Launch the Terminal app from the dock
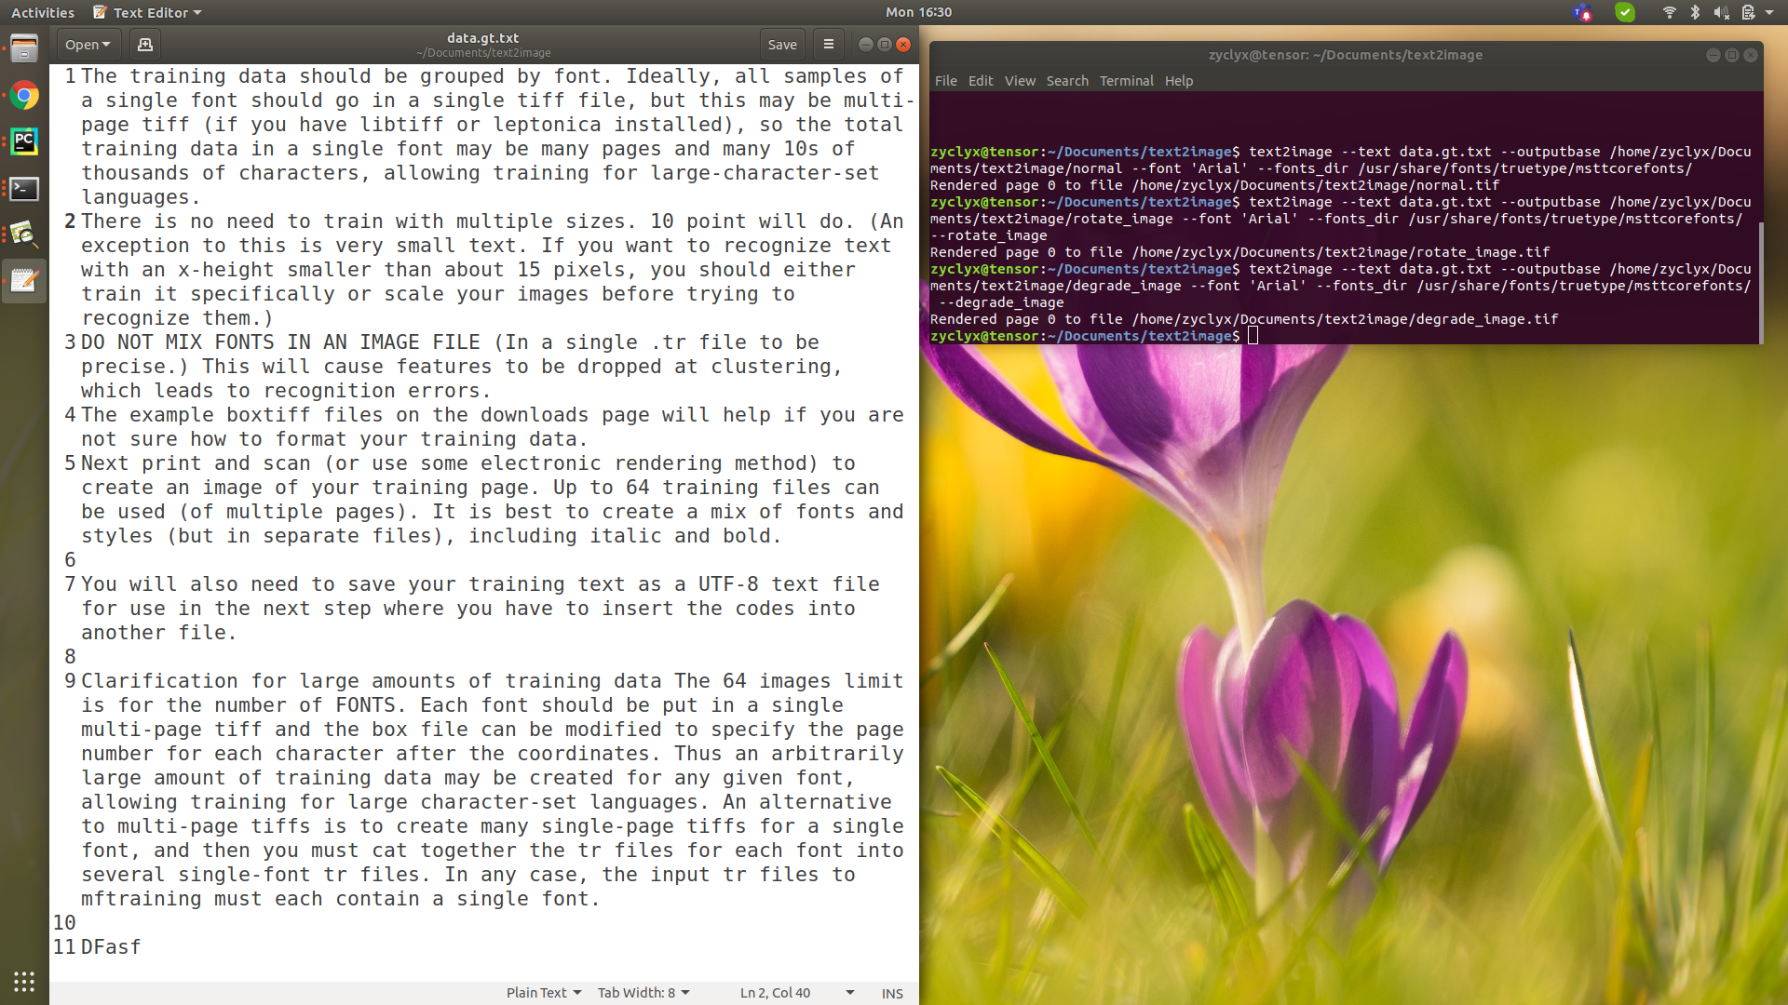 23,189
